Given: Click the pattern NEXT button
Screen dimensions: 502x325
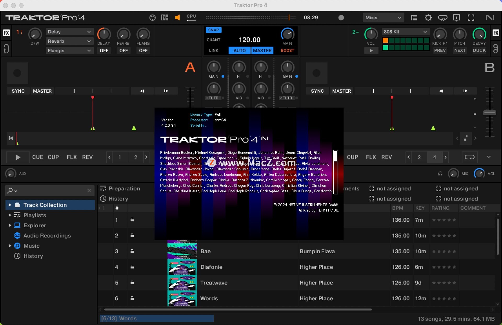Looking at the screenshot, I should (x=460, y=50).
